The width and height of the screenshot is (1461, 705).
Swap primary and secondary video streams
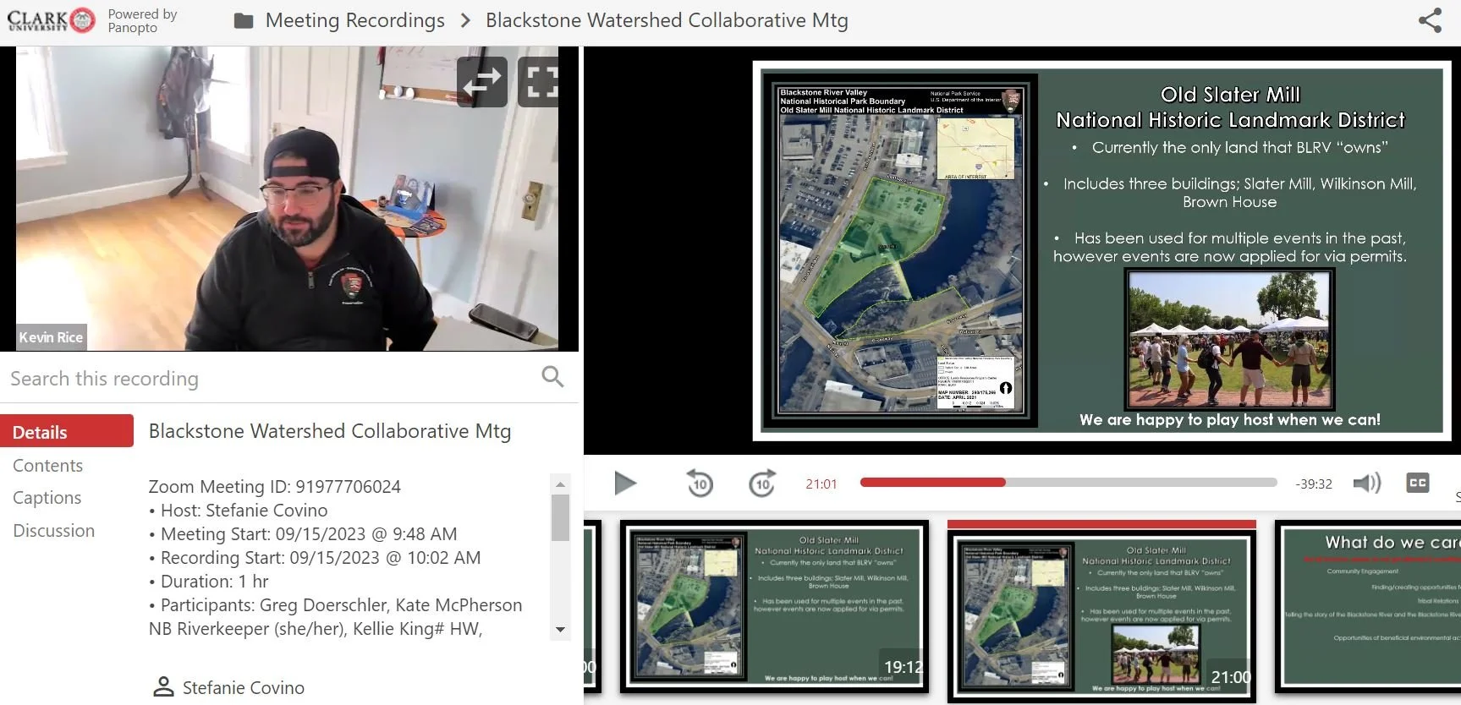pos(482,82)
